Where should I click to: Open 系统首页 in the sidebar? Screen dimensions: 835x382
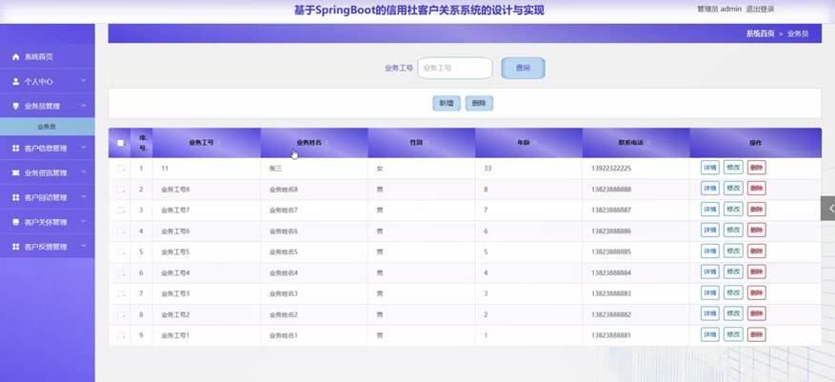48,57
